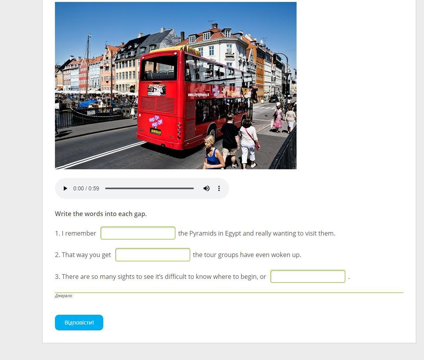Click the sailboat mast in the photo

88,65
